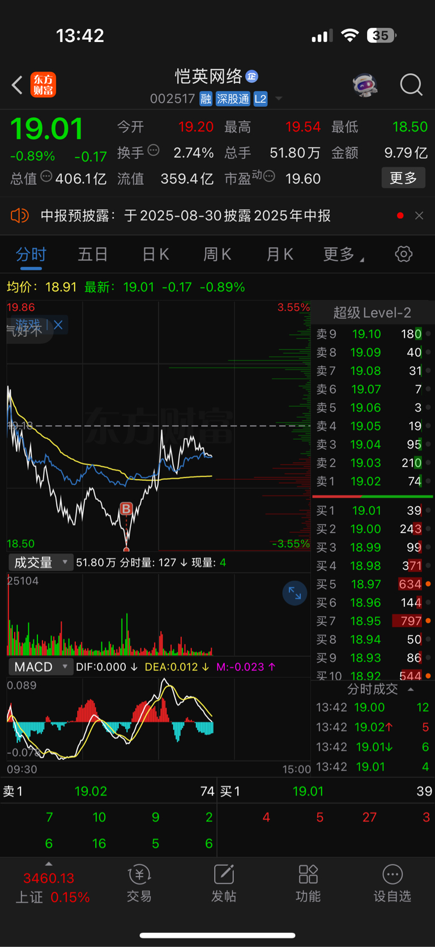Tap the speaker announcement icon
Screen dimensions: 435x947
(19, 215)
